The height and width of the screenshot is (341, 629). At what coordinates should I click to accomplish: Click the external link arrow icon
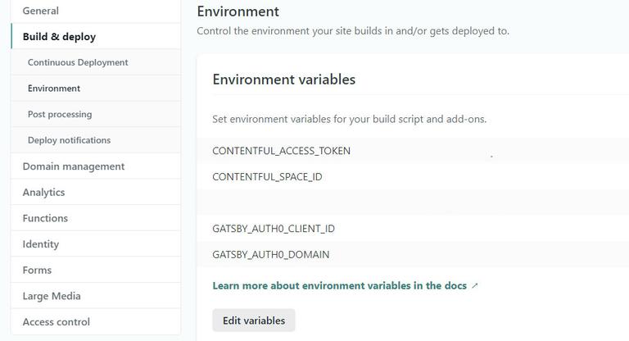(x=475, y=286)
